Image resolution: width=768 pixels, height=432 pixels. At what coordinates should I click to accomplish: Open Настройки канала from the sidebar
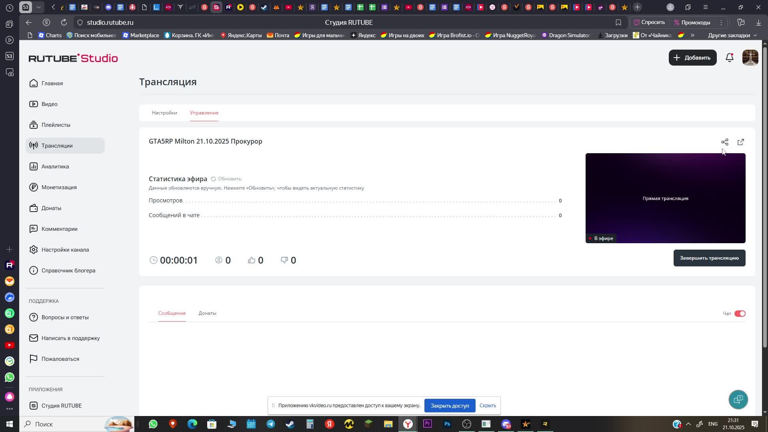(x=65, y=249)
